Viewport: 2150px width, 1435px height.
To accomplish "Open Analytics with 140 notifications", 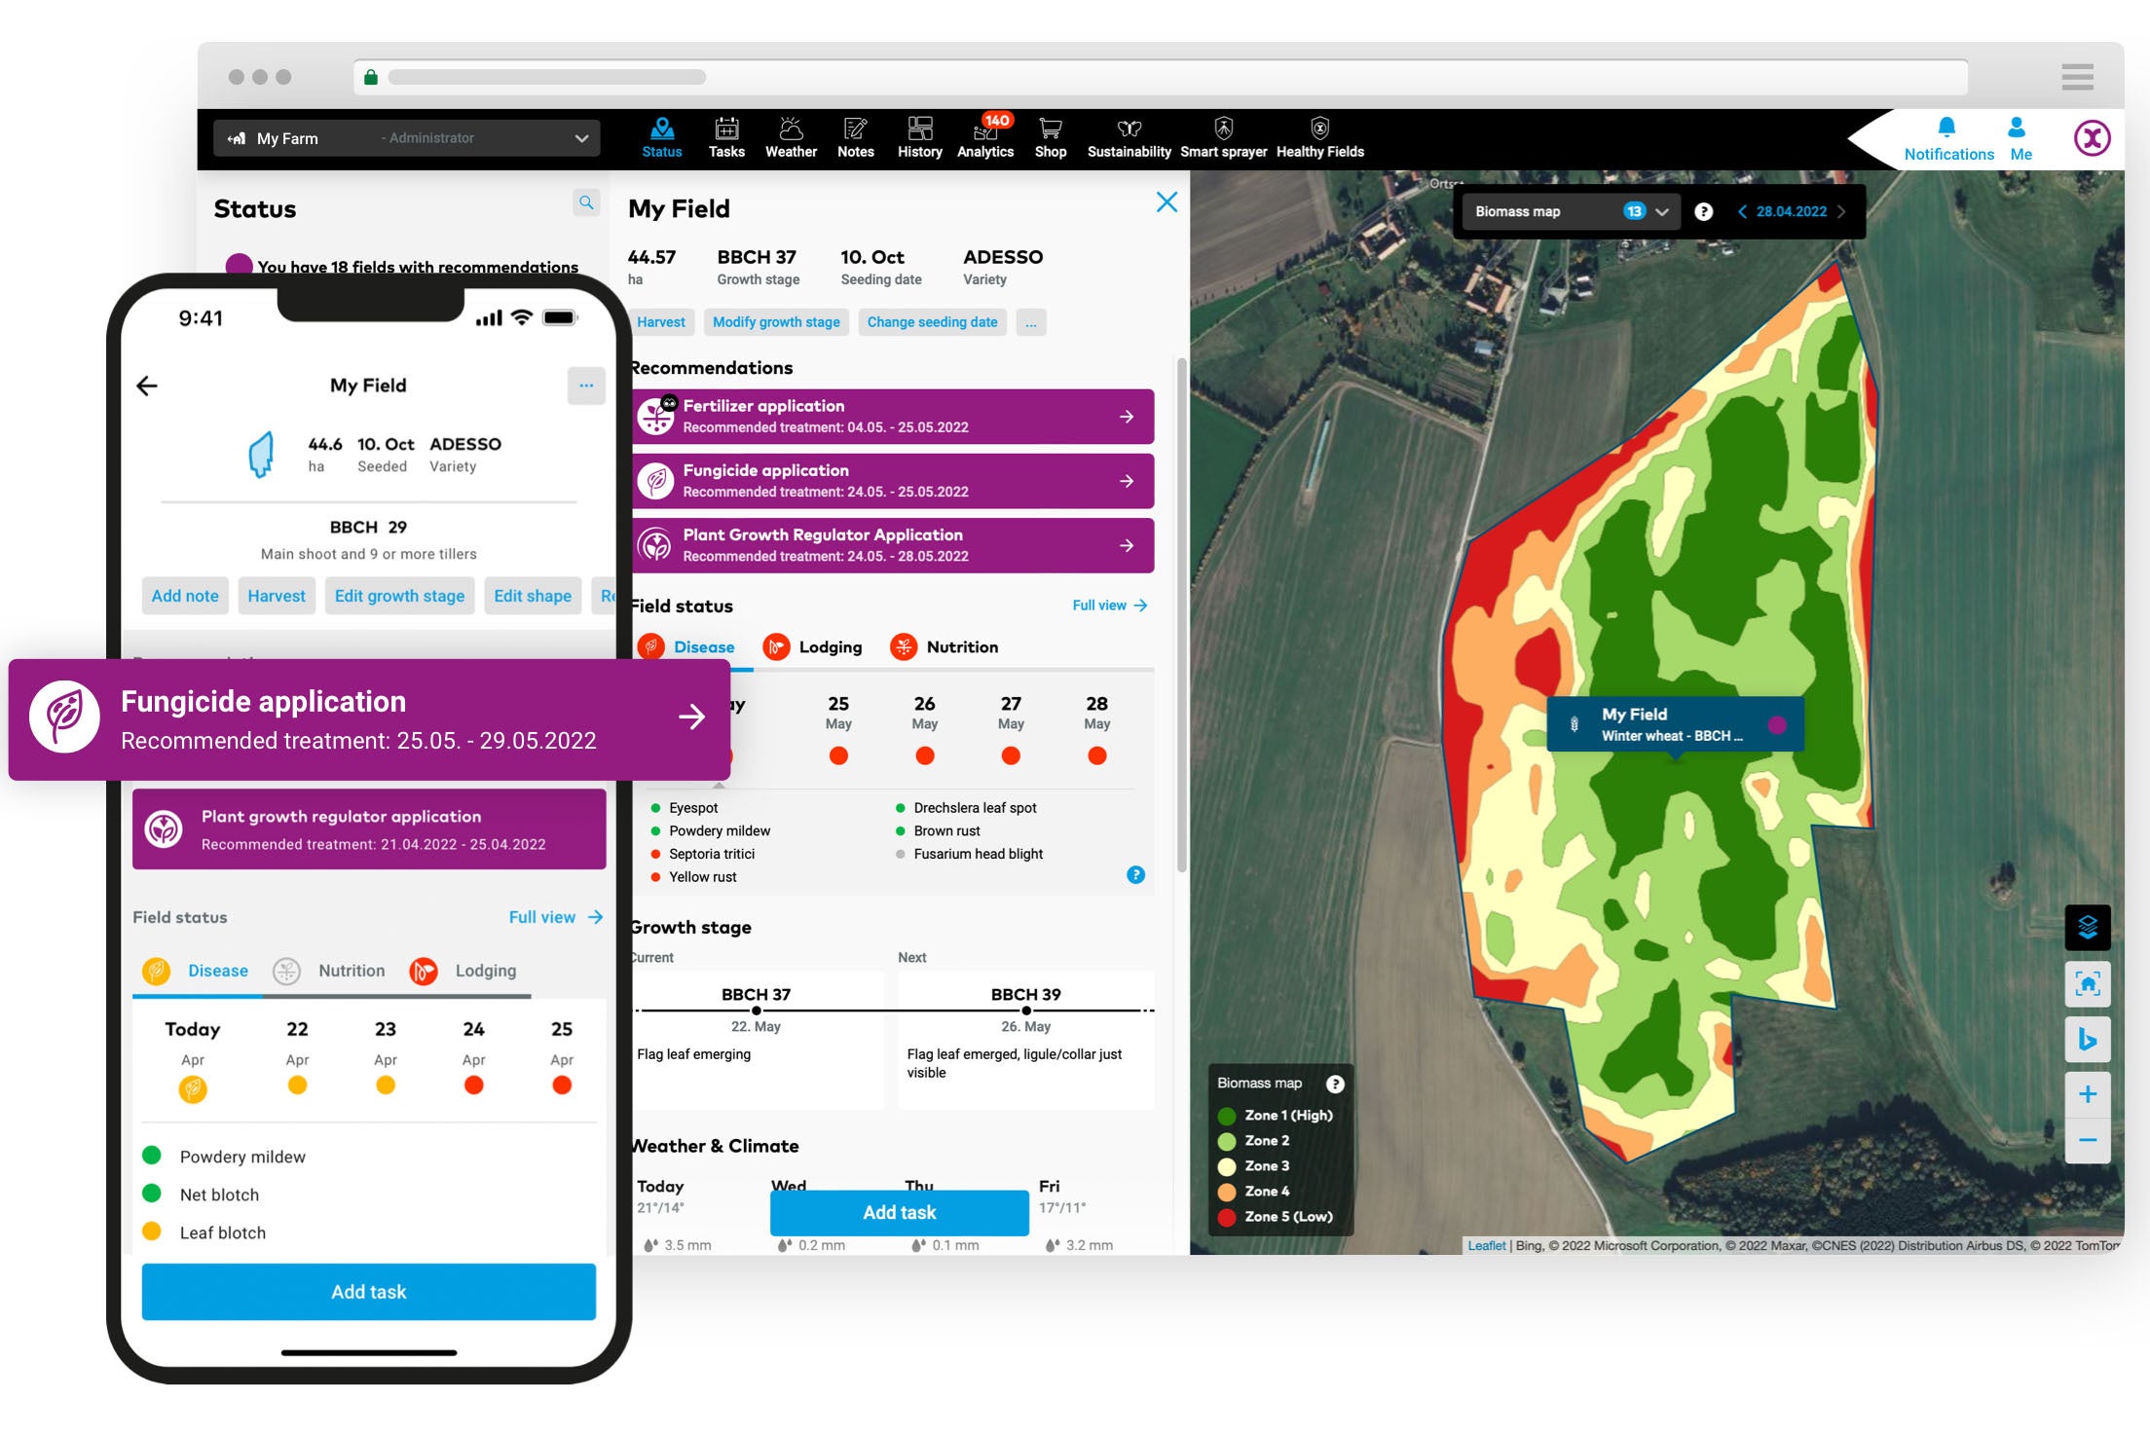I will pyautogui.click(x=984, y=136).
